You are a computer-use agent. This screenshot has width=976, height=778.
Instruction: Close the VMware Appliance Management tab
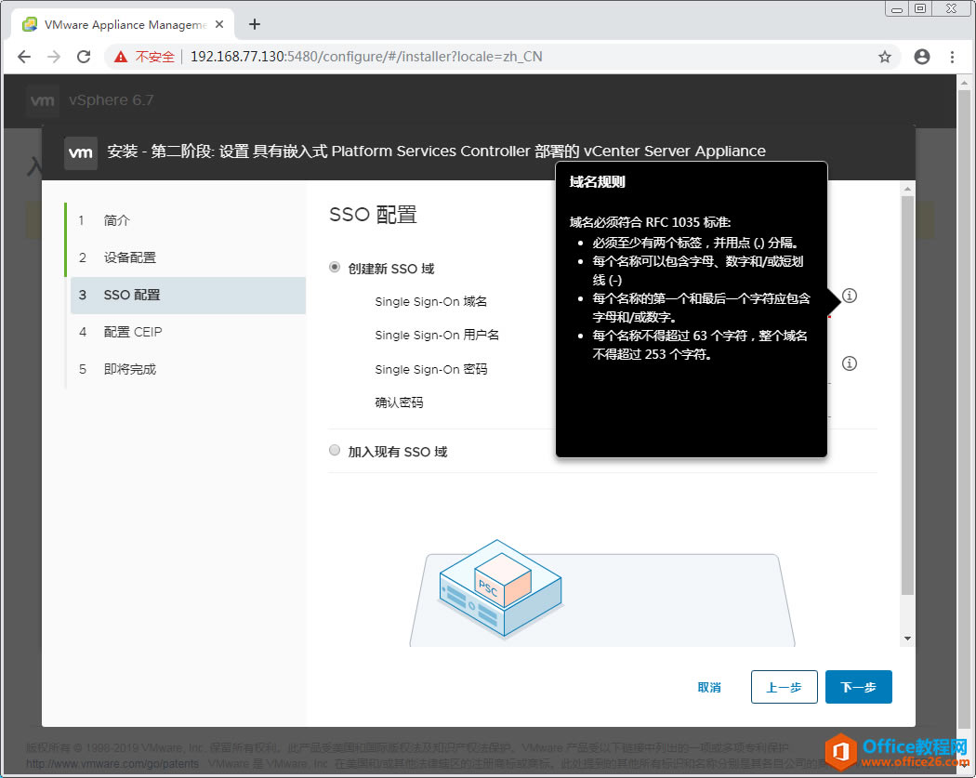pos(219,24)
